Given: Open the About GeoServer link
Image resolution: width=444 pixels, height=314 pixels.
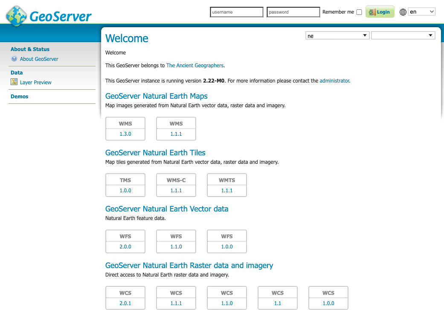Looking at the screenshot, I should pyautogui.click(x=39, y=59).
